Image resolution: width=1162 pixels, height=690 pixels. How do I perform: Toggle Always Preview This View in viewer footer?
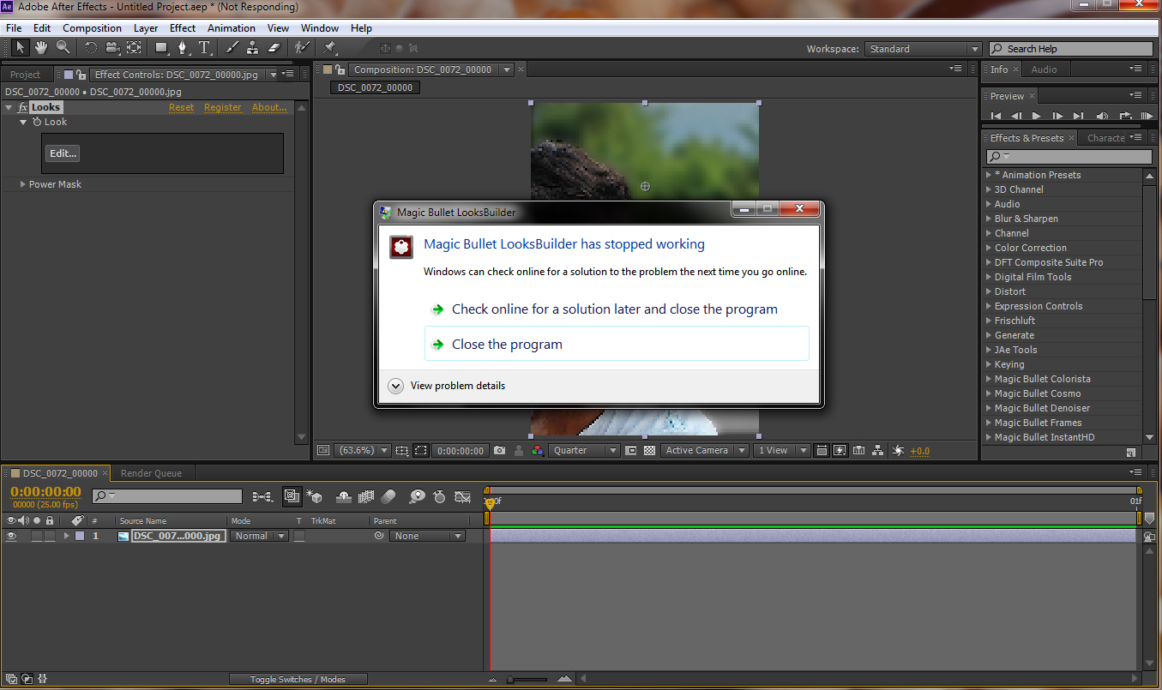pyautogui.click(x=323, y=450)
